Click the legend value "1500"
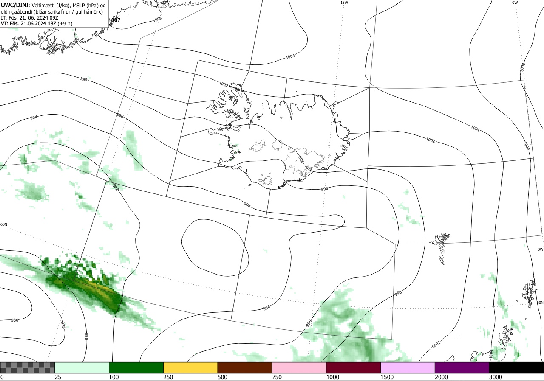Screen dimensions: 544x381 click(x=387, y=377)
